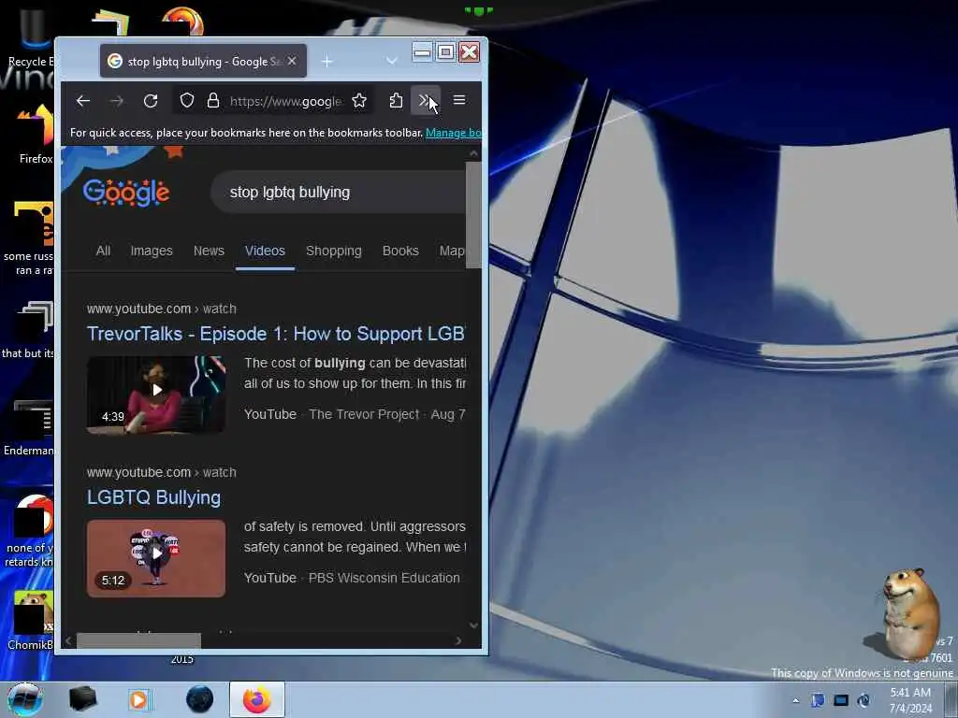Go back with the browser back arrow
The image size is (958, 718).
coord(83,101)
